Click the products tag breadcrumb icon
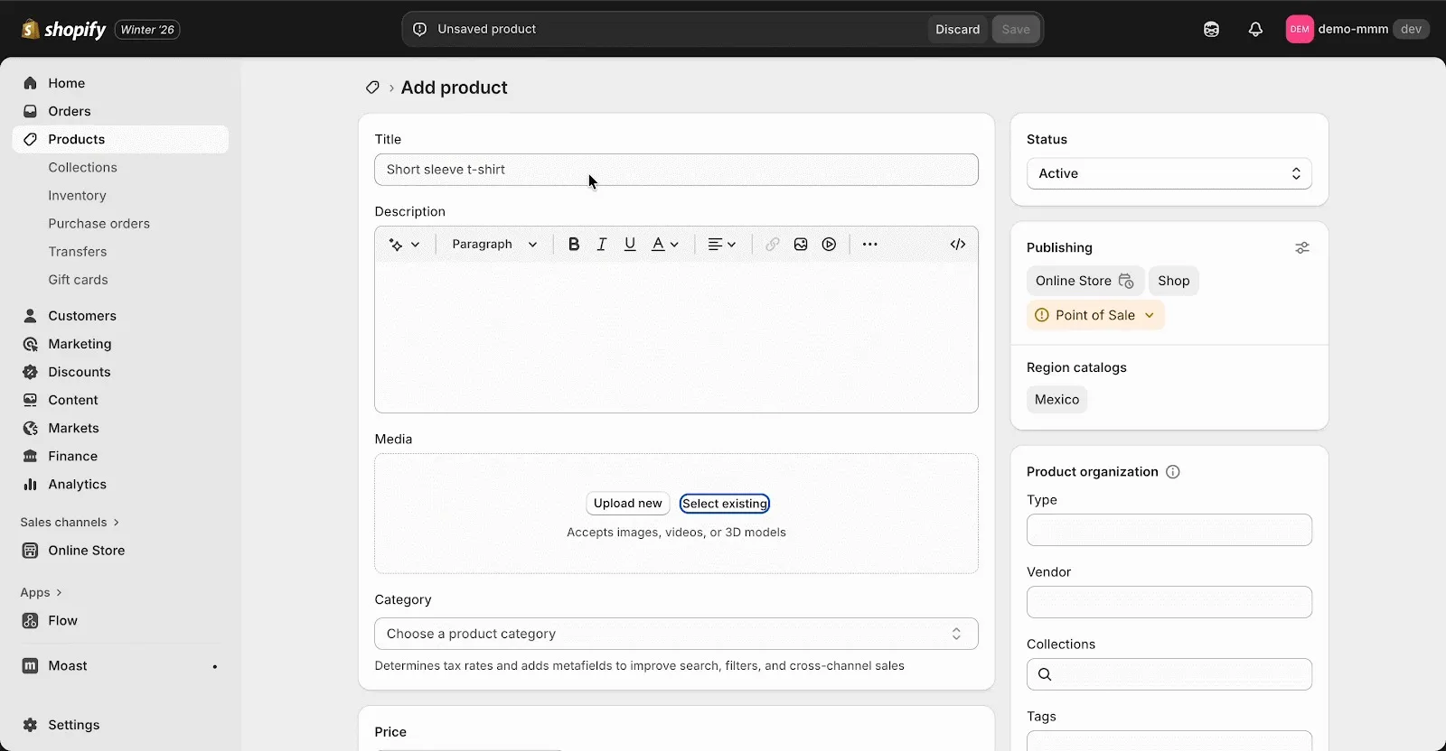Viewport: 1446px width, 751px height. [372, 88]
